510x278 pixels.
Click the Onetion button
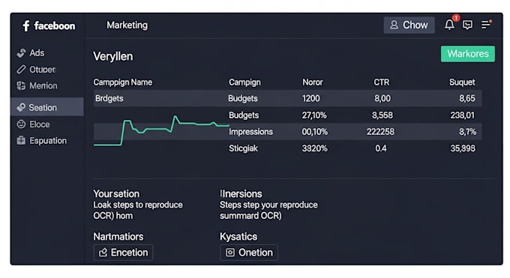coord(249,253)
